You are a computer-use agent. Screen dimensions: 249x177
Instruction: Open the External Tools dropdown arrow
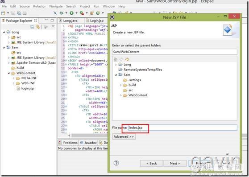87,13
